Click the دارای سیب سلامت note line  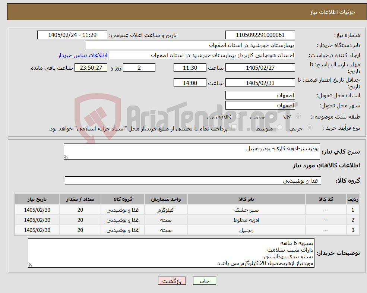pos(290,250)
